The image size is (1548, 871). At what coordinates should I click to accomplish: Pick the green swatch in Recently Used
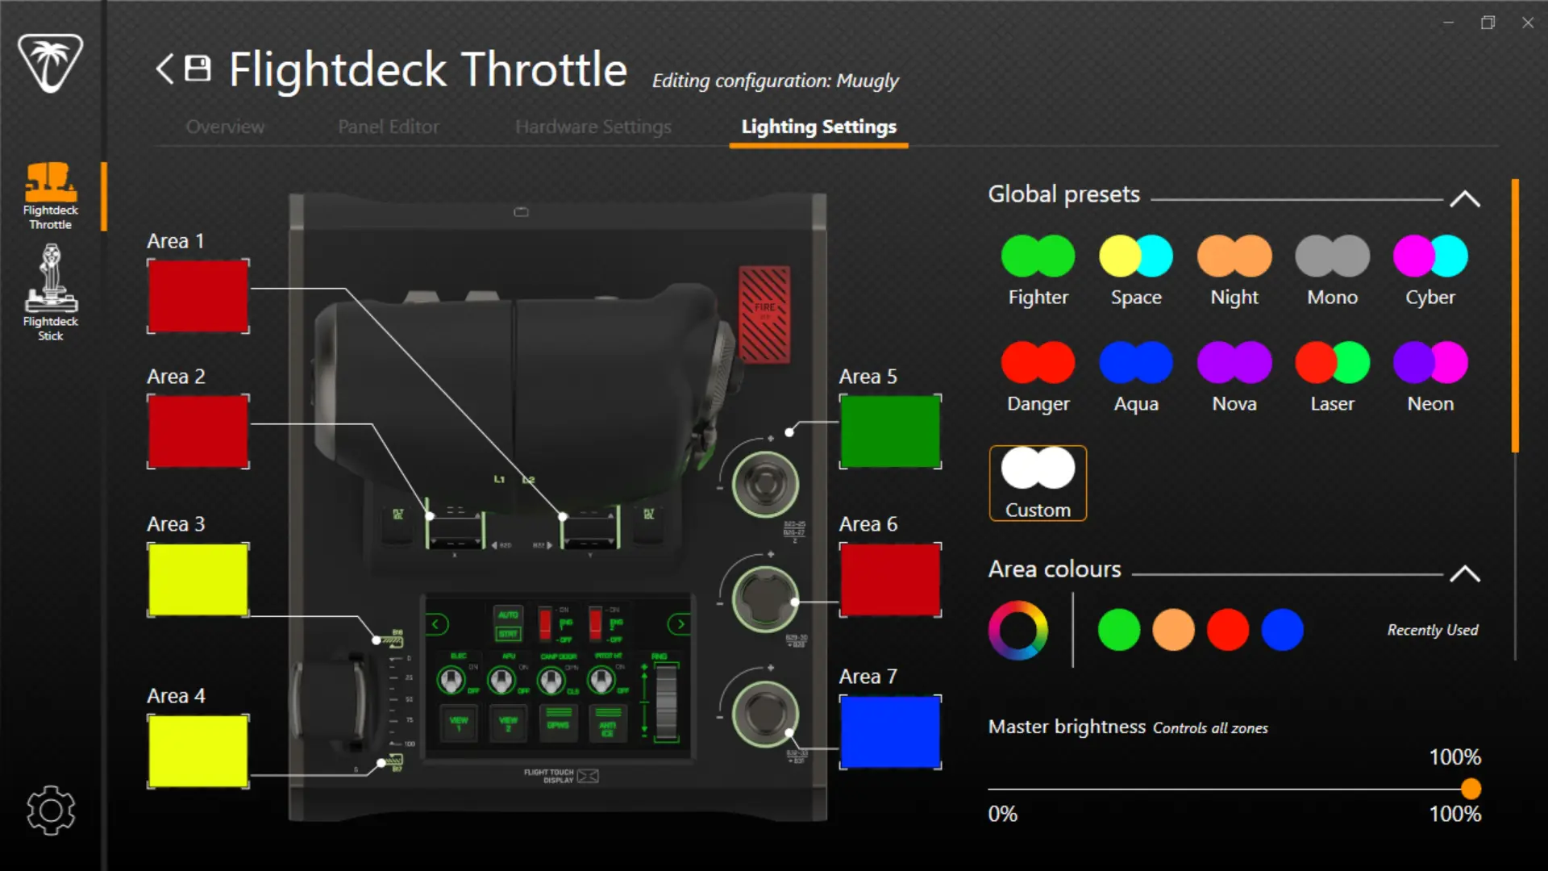[1118, 630]
